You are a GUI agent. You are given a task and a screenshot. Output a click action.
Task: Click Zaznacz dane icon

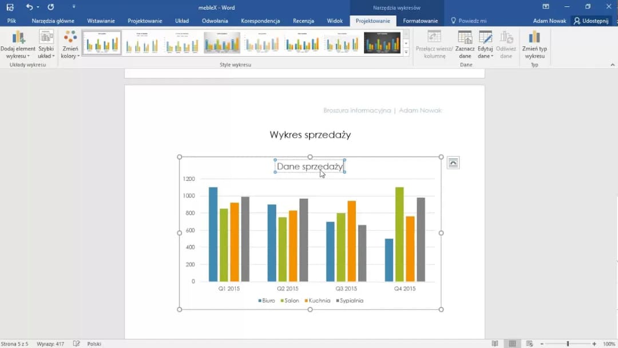coord(465,45)
